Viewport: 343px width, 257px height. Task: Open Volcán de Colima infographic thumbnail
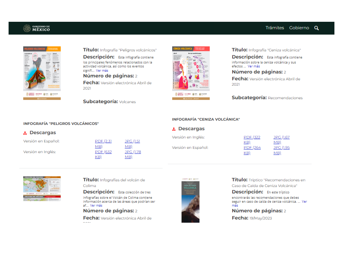click(42, 188)
